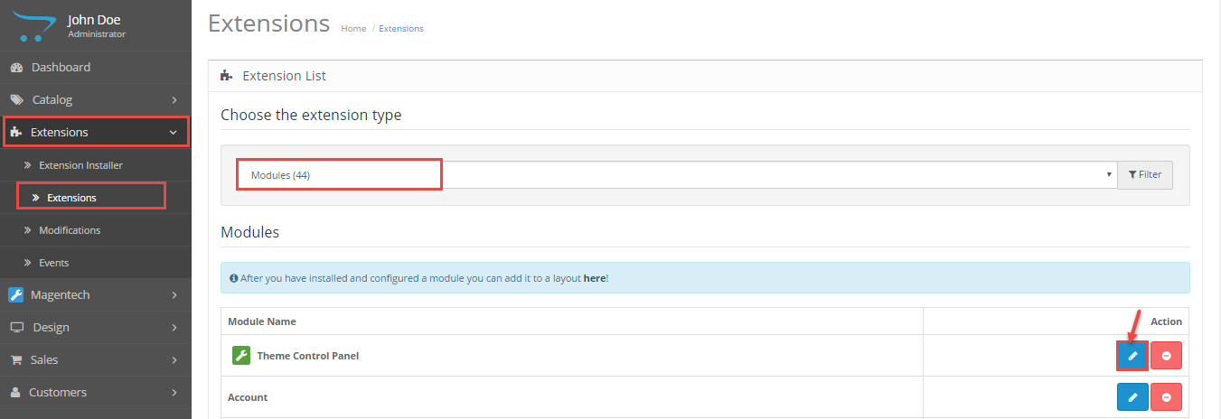Click the green wrench Theme Control Panel icon
The width and height of the screenshot is (1221, 419).
click(240, 356)
